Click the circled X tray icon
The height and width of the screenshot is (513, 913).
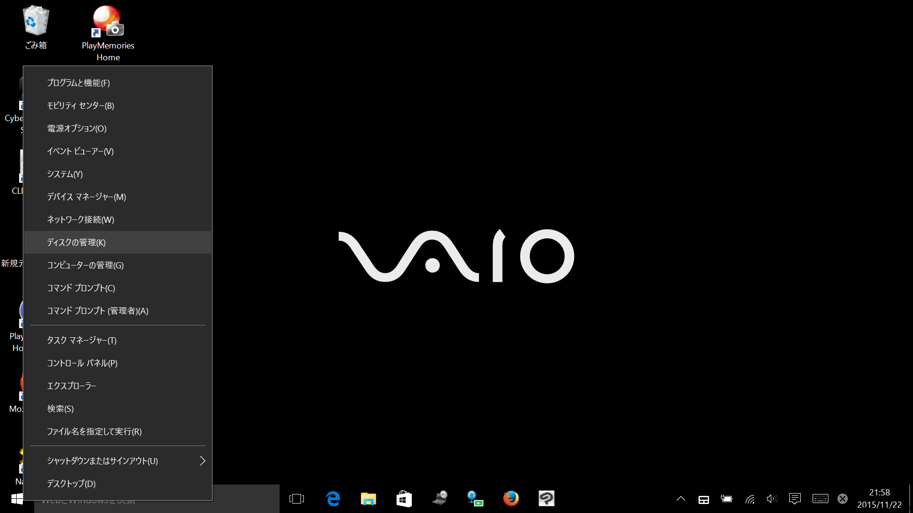pyautogui.click(x=843, y=499)
